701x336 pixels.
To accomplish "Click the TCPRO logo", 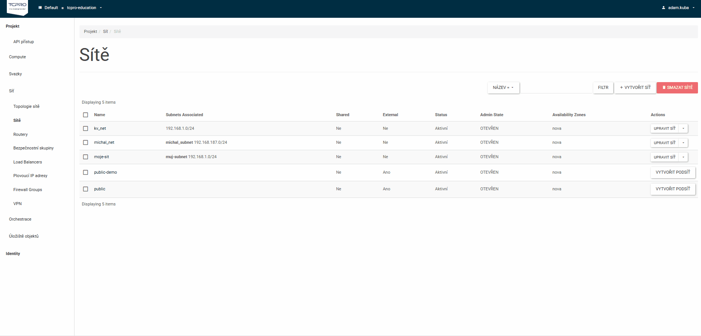I will click(x=17, y=7).
